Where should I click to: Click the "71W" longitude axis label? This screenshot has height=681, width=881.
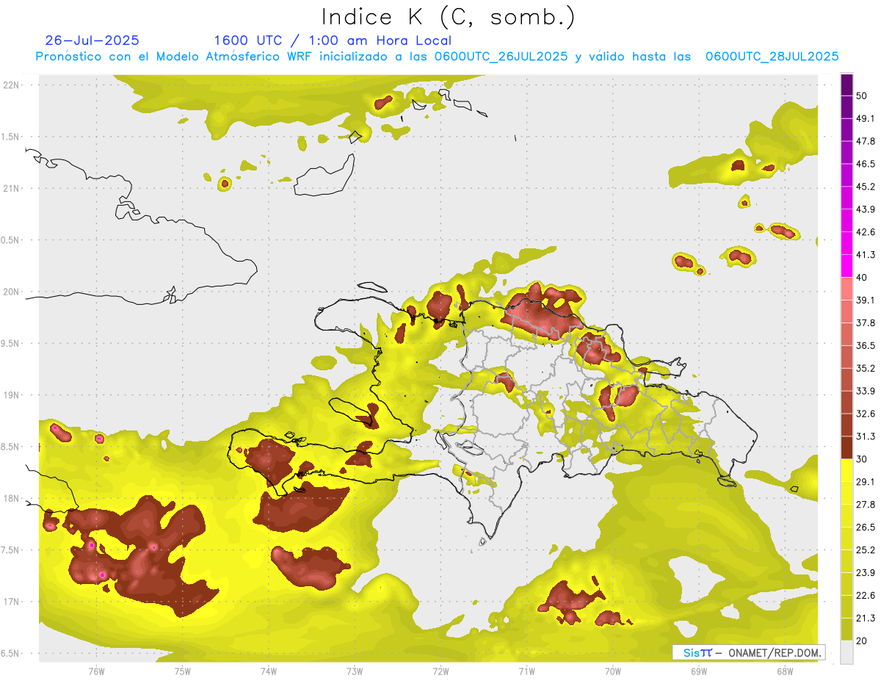(x=526, y=671)
